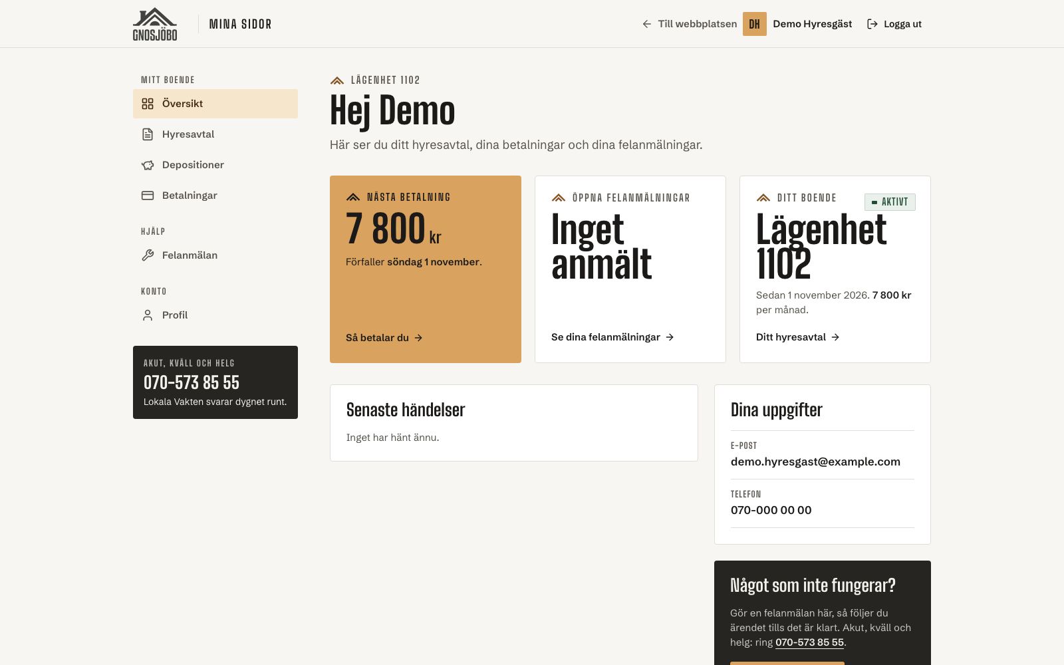Click the roof icon in Öppna felanmälningar card
Viewport: 1064px width, 665px height.
pos(559,198)
